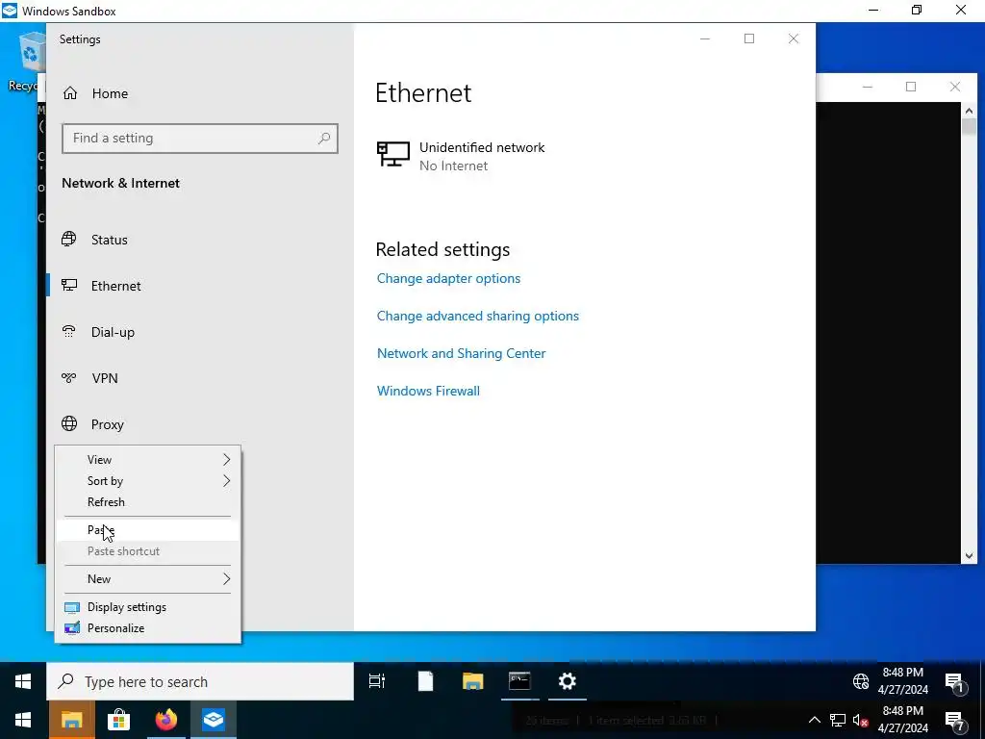Click the VPN icon in sidebar
The height and width of the screenshot is (739, 985).
coord(69,377)
